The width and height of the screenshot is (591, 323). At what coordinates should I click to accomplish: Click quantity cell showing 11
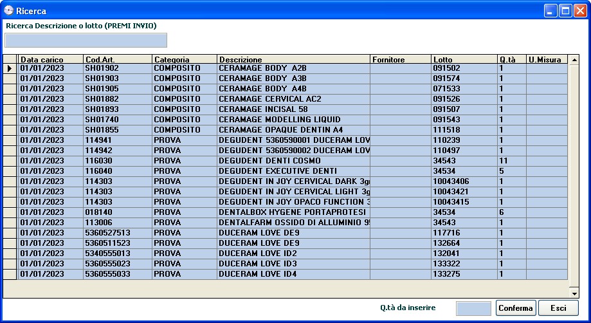tap(512, 161)
